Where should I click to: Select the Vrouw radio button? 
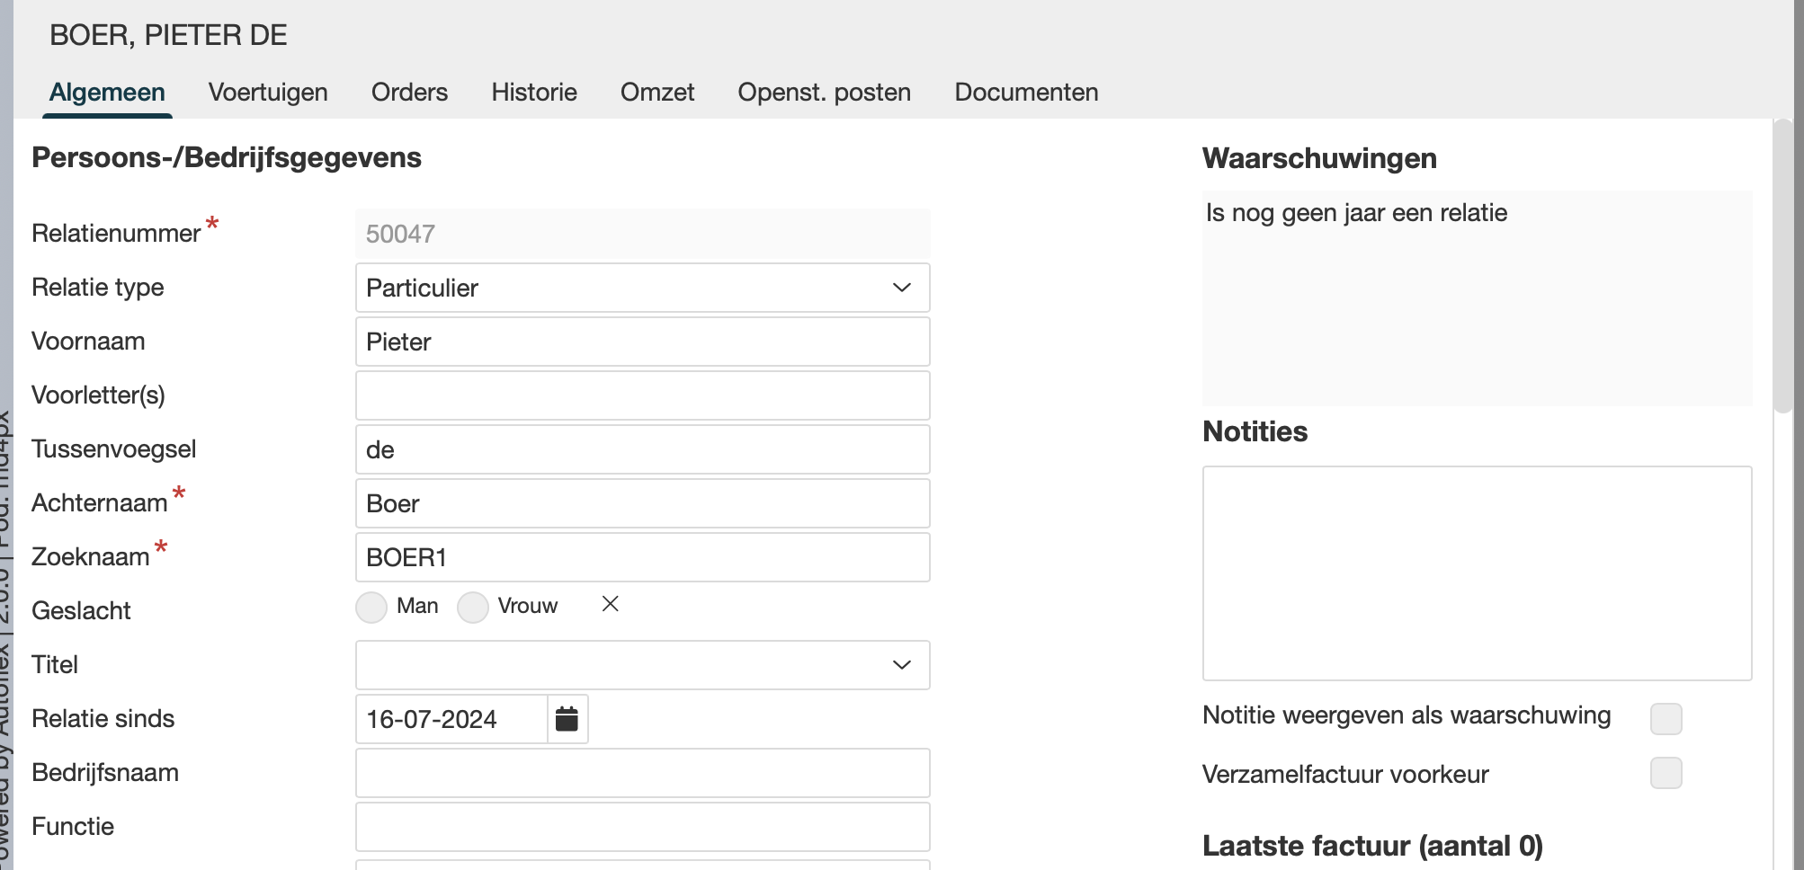tap(473, 608)
